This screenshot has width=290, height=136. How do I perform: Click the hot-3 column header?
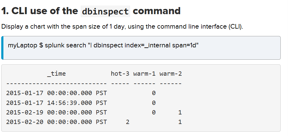pos(120,74)
